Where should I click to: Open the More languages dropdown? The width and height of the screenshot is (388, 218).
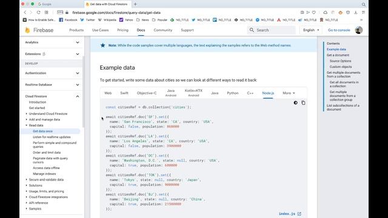[289, 93]
